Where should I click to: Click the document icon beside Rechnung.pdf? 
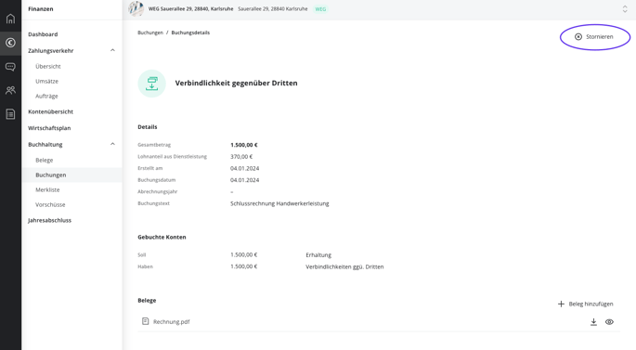[145, 321]
